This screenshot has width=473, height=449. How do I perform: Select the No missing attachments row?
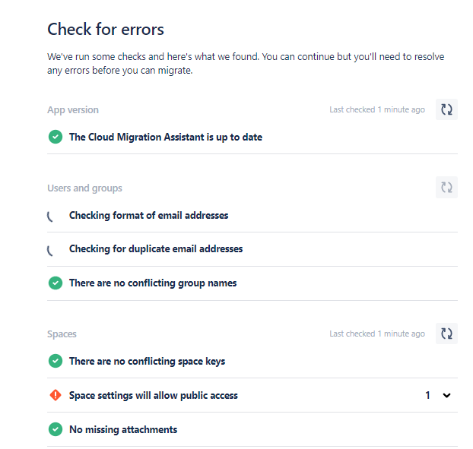pyautogui.click(x=252, y=429)
